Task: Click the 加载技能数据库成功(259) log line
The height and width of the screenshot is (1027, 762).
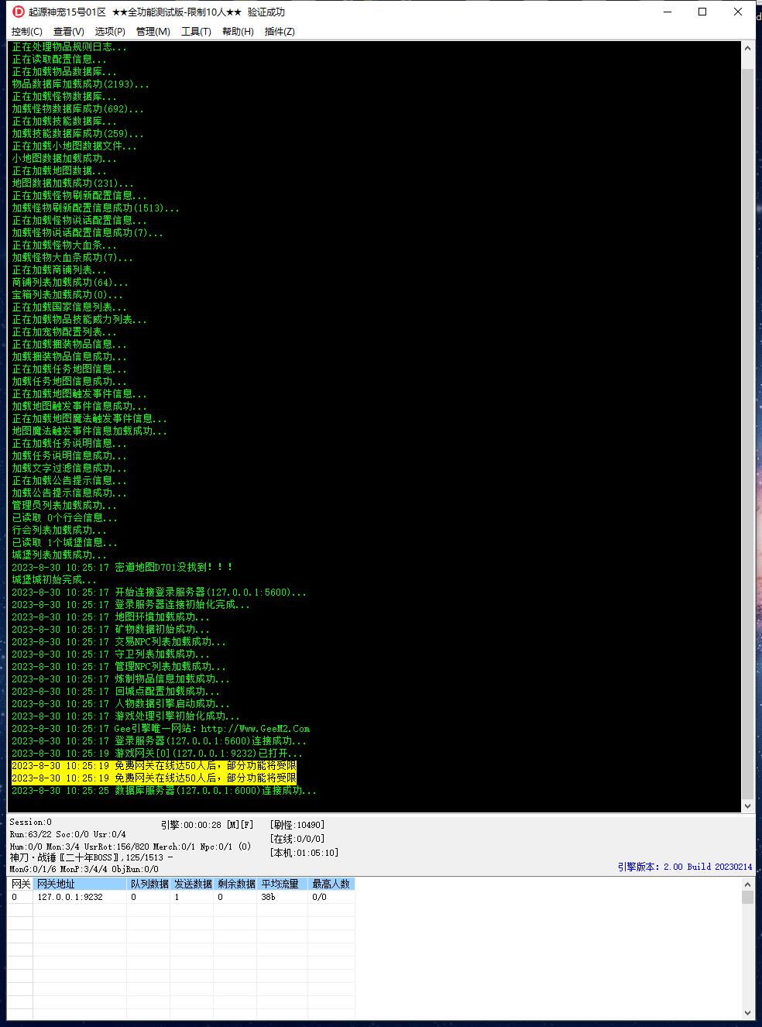Action: pyautogui.click(x=77, y=134)
